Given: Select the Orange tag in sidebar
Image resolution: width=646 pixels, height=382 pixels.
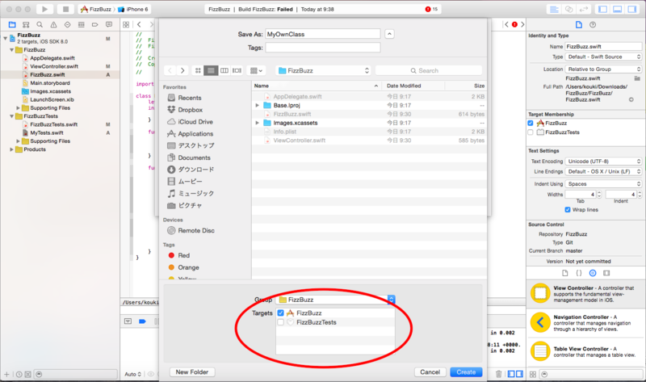Looking at the screenshot, I should [188, 267].
